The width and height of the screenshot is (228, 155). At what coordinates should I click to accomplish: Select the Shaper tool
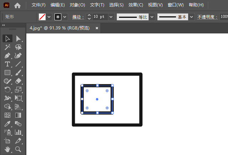[7, 81]
